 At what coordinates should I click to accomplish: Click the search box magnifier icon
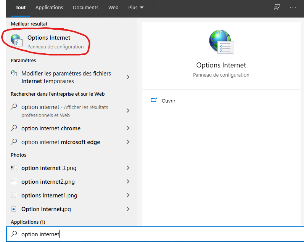click(14, 234)
